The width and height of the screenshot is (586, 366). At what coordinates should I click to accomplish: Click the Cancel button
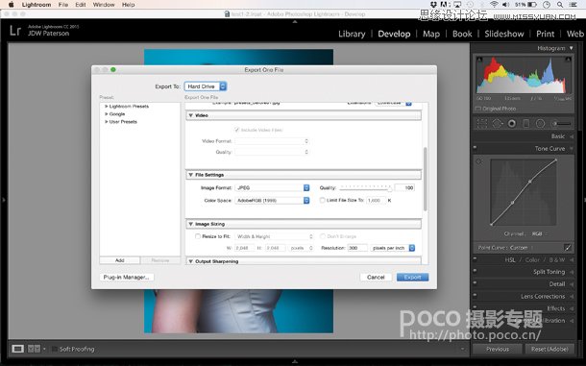pyautogui.click(x=376, y=277)
